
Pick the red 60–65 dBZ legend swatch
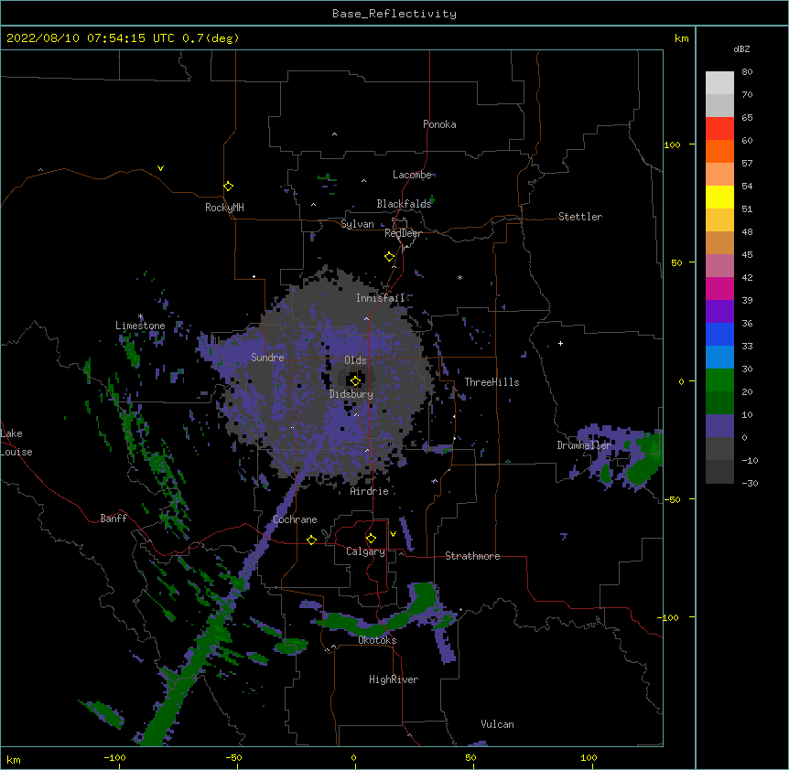(x=719, y=129)
